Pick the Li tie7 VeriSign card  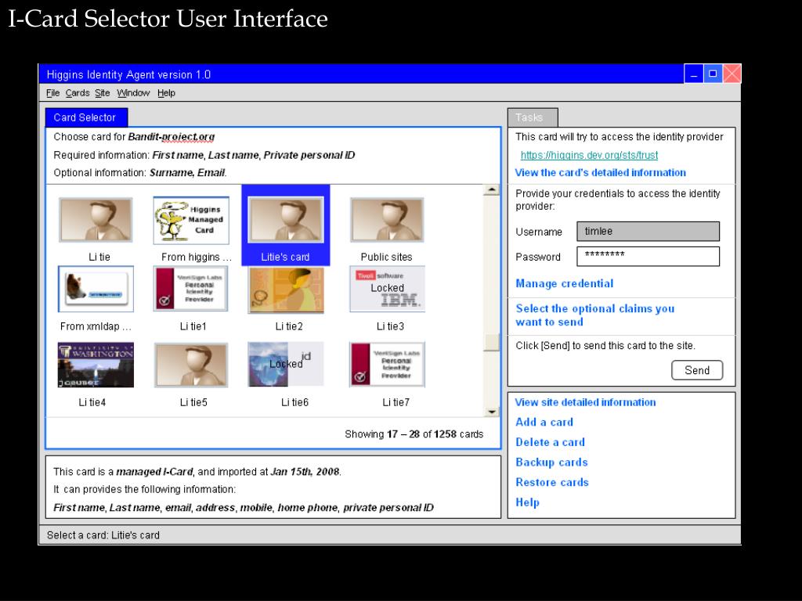pos(387,365)
